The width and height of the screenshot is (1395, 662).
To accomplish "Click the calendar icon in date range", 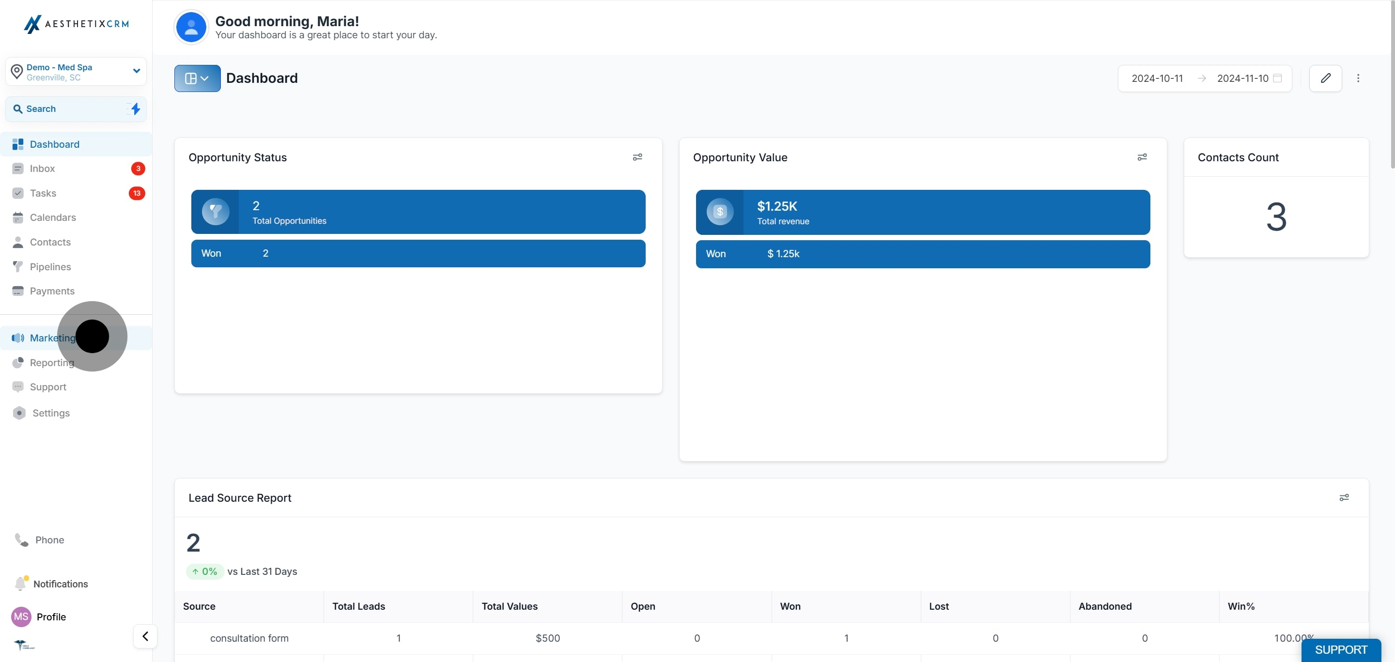I will [1277, 78].
